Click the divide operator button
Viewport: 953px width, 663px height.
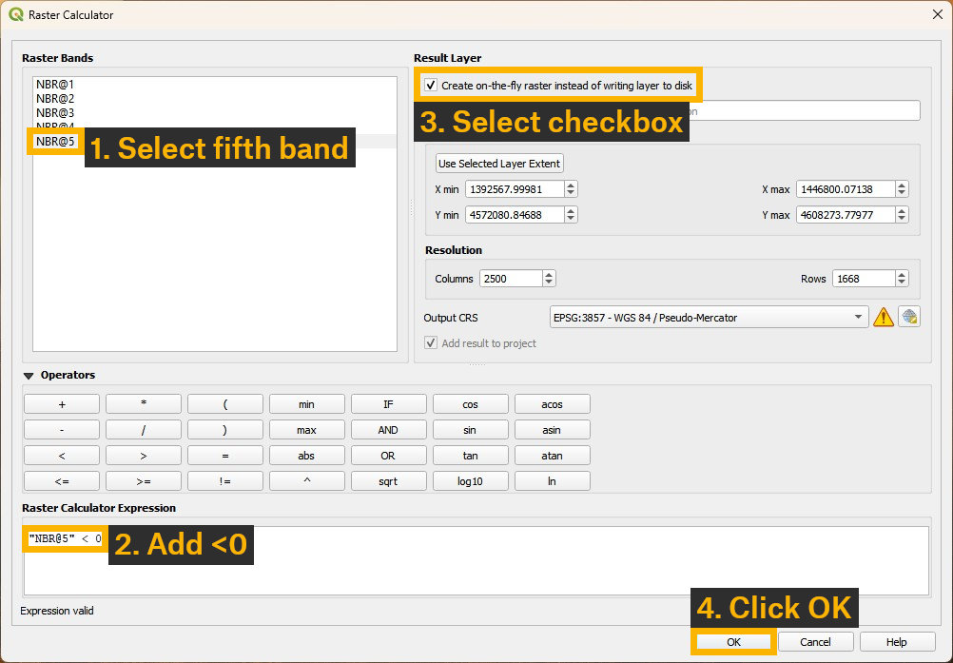pos(144,430)
